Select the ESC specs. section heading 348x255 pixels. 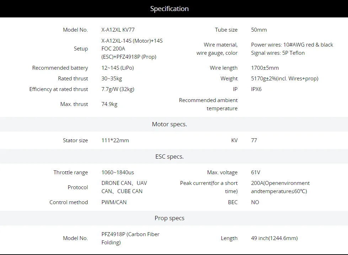(169, 156)
